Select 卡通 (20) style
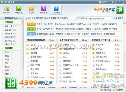 pyautogui.click(x=9, y=60)
